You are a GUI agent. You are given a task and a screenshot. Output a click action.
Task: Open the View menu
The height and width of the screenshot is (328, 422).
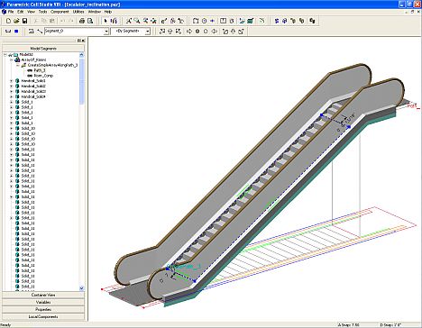[31, 12]
